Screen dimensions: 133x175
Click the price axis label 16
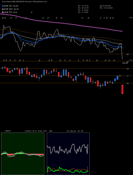(127, 83)
